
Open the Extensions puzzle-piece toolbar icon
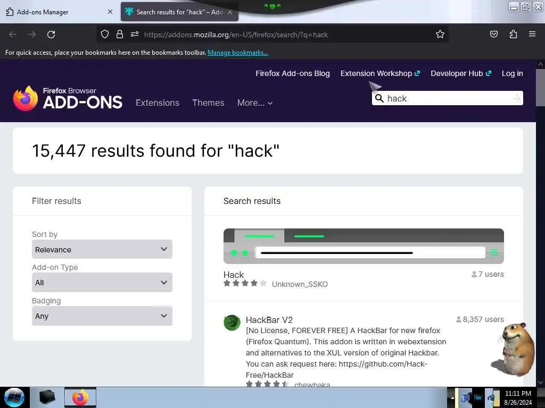click(513, 35)
